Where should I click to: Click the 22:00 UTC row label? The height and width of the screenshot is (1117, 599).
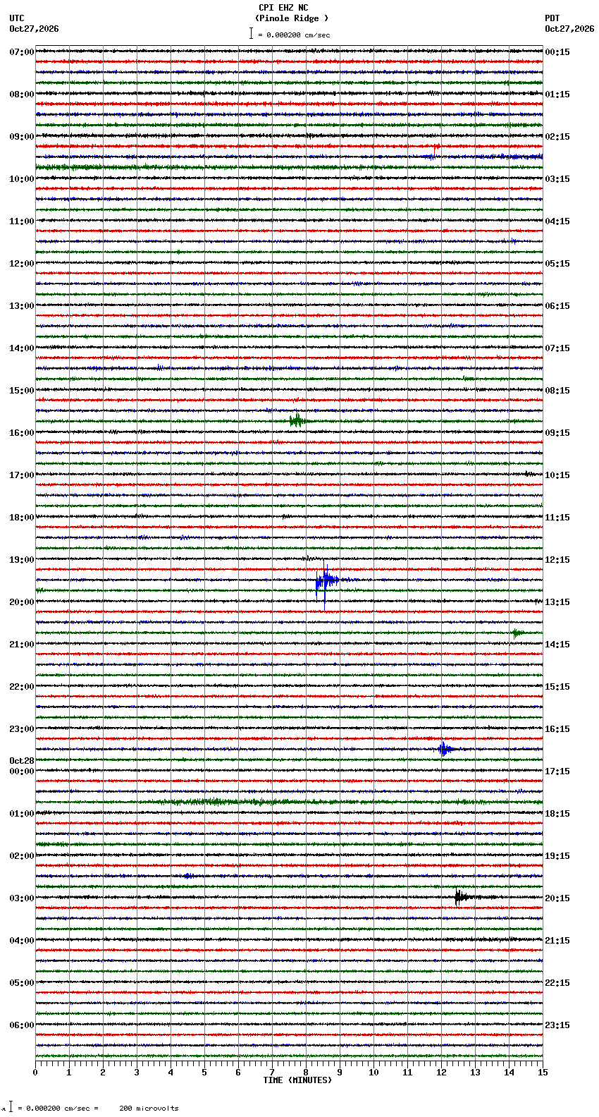(22, 687)
